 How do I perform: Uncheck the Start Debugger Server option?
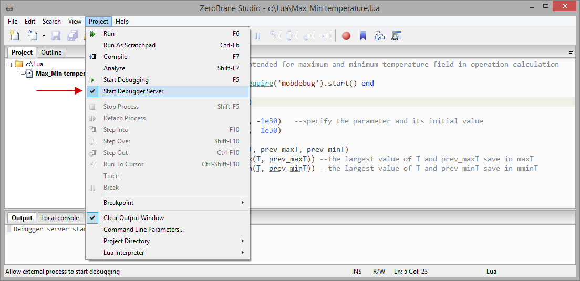coord(133,91)
